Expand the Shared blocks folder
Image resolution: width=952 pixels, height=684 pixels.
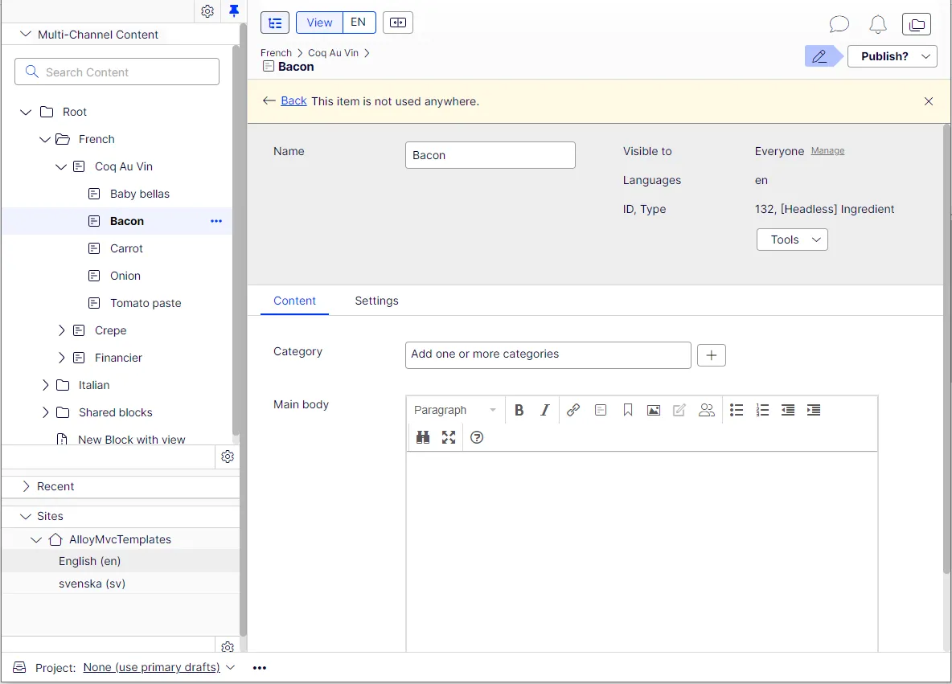(45, 412)
